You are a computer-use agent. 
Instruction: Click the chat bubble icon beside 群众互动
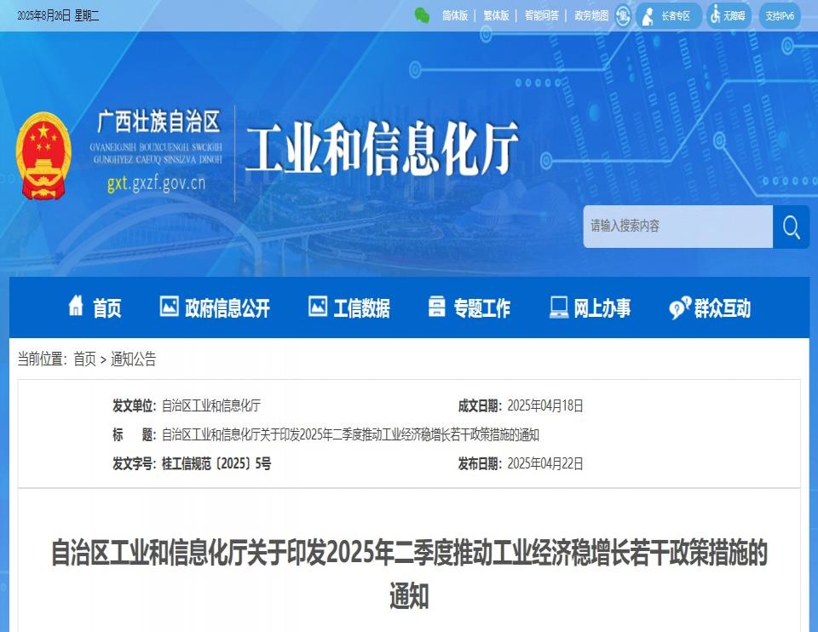coord(680,307)
